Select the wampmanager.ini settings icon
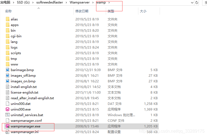 tap(7, 132)
